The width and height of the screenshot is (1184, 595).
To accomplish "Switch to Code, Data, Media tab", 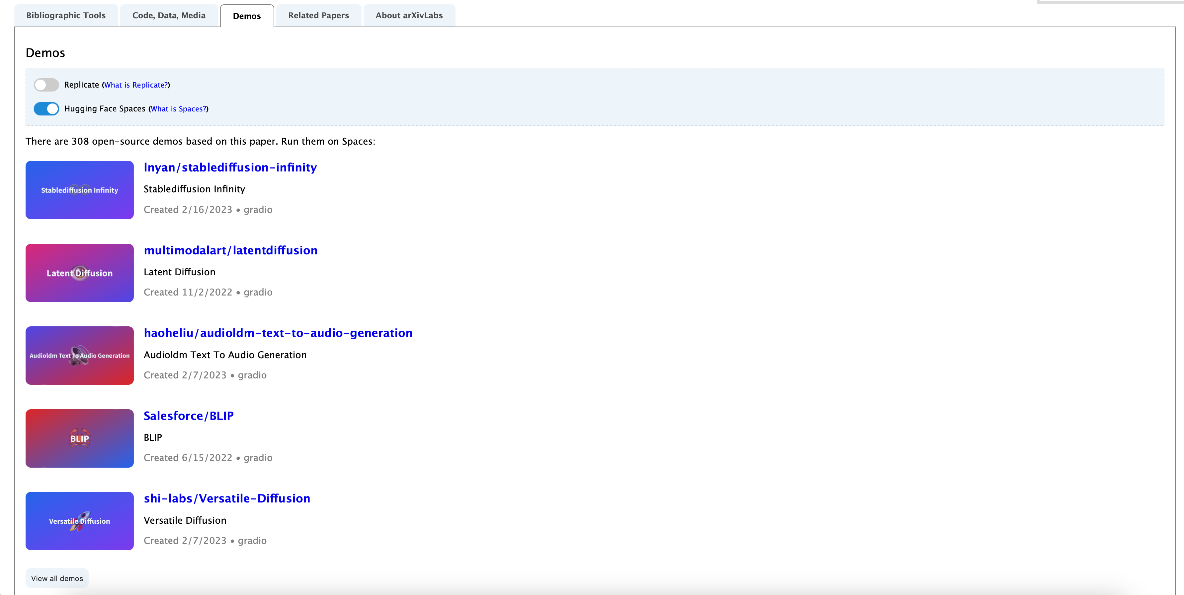I will 169,15.
